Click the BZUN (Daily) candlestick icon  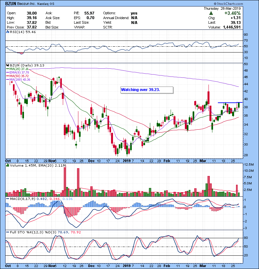[x=7, y=65]
